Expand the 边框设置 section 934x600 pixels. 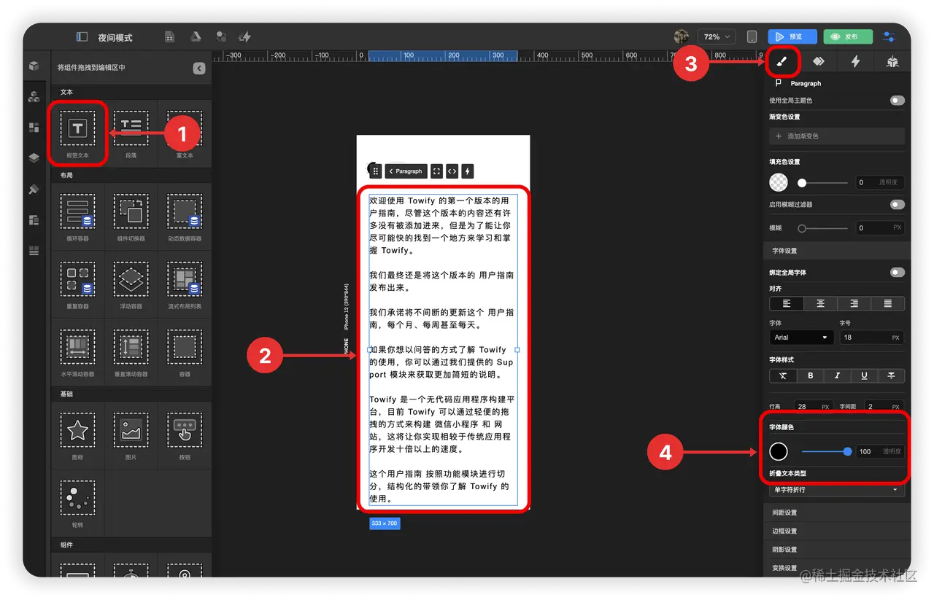(x=837, y=531)
